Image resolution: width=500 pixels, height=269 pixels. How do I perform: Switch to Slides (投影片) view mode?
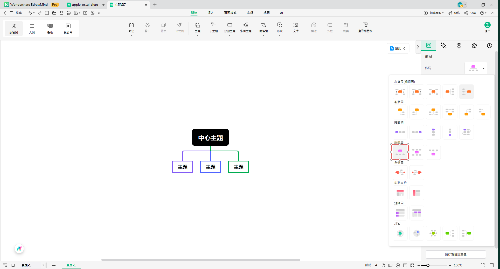coord(68,28)
